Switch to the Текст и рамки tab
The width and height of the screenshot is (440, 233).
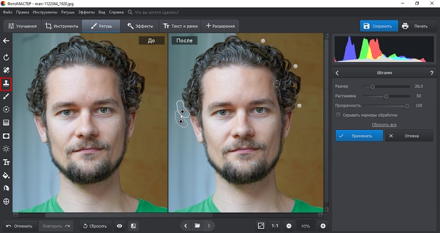[180, 26]
